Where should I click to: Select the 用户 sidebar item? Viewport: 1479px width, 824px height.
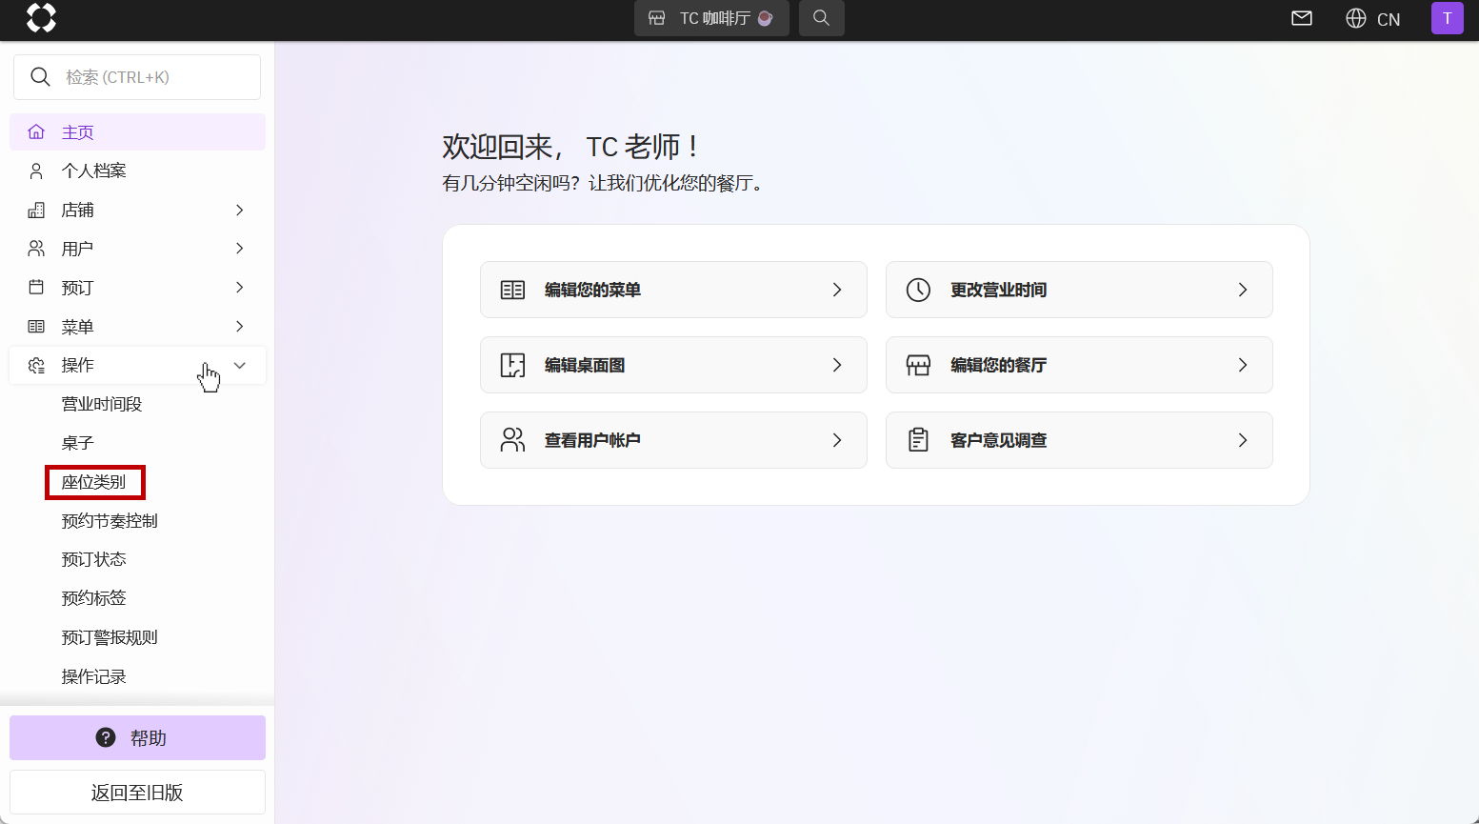(137, 249)
